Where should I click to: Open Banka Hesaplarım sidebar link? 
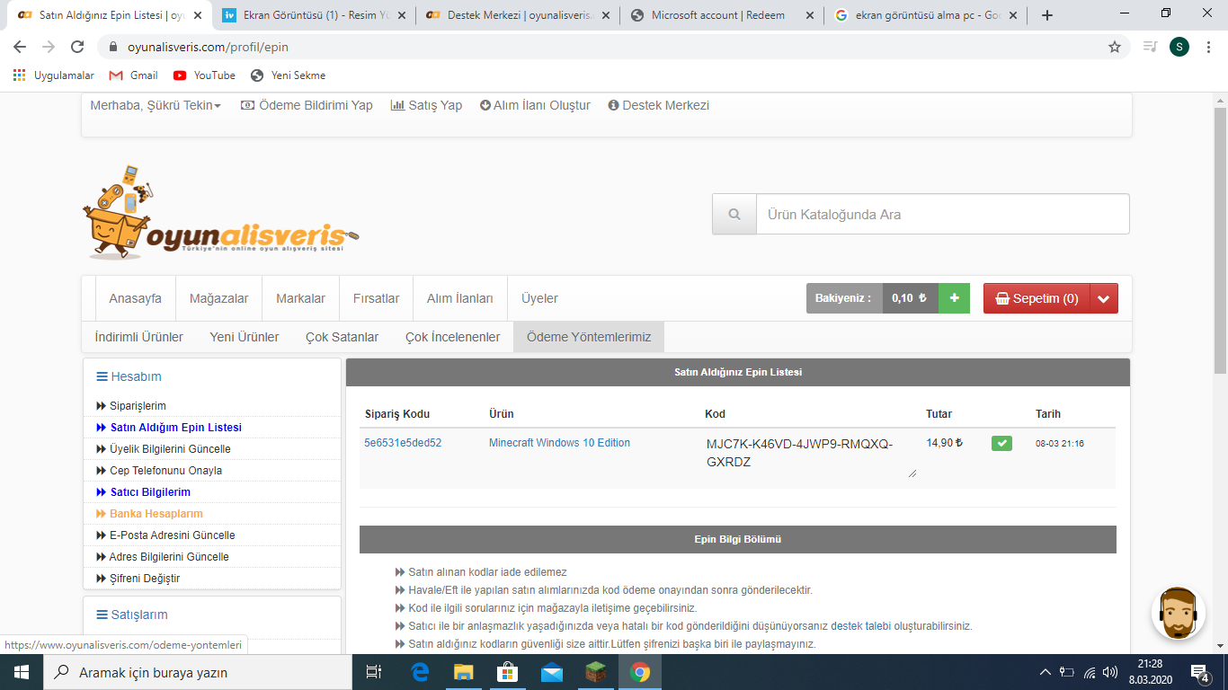click(156, 514)
